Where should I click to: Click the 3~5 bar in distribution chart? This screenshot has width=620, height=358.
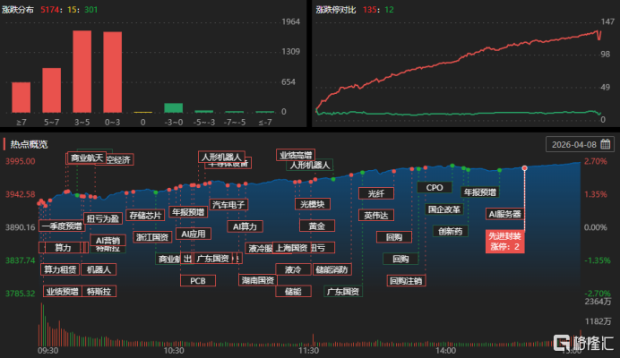[x=82, y=72]
